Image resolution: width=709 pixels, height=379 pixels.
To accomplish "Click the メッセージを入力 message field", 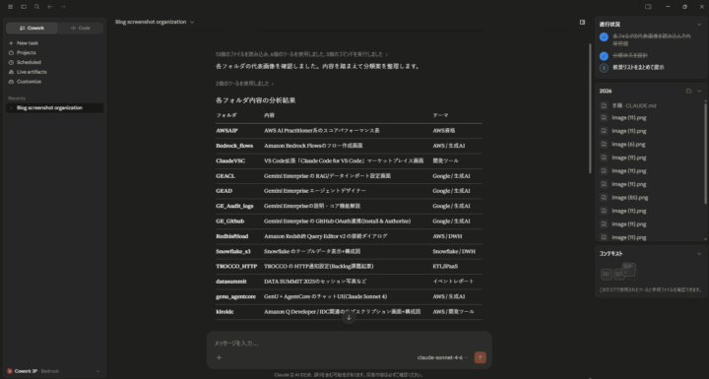I will (x=349, y=344).
